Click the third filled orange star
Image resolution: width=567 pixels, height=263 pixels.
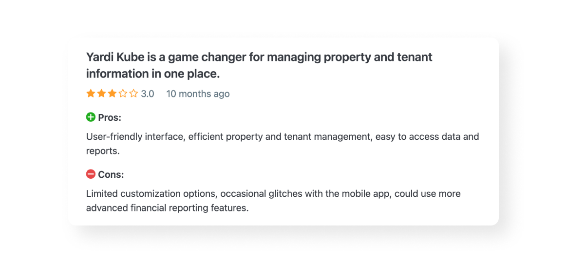[112, 94]
